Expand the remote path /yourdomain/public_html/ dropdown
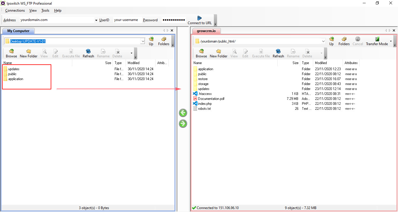This screenshot has width=398, height=212. coord(323,41)
